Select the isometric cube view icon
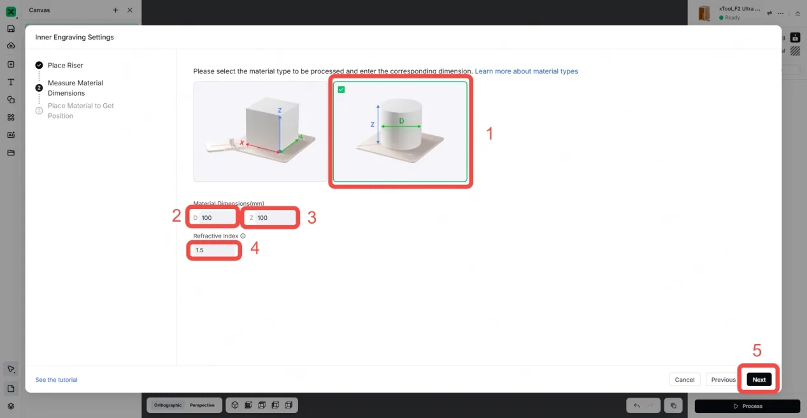 pos(235,405)
